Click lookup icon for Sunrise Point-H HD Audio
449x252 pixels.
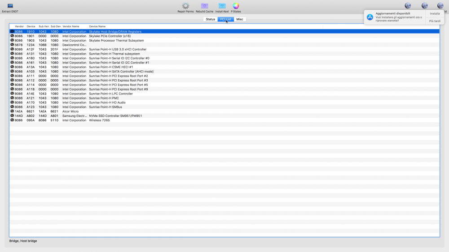pos(12,102)
